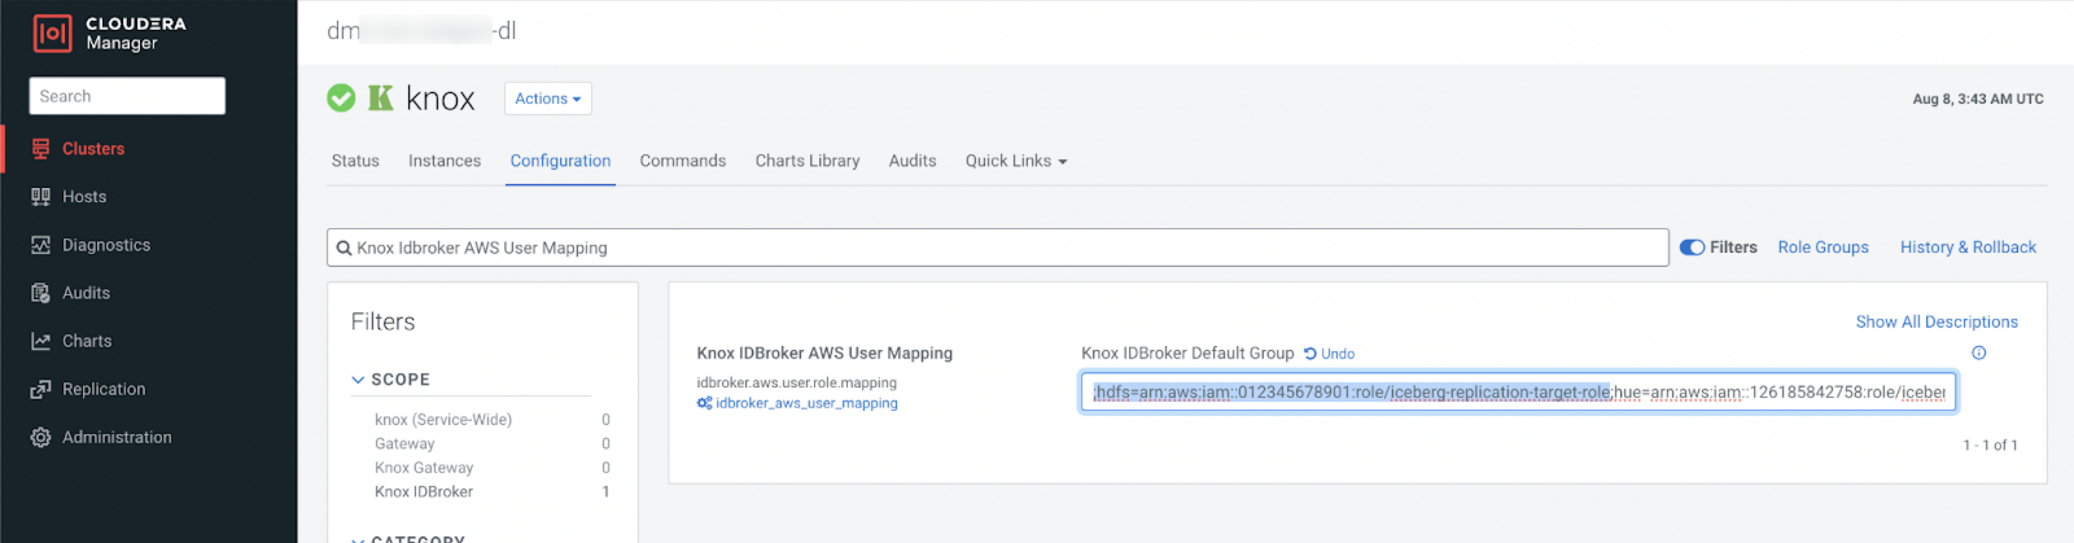Image resolution: width=2074 pixels, height=543 pixels.
Task: Click the Replication sidebar icon
Action: [x=40, y=389]
